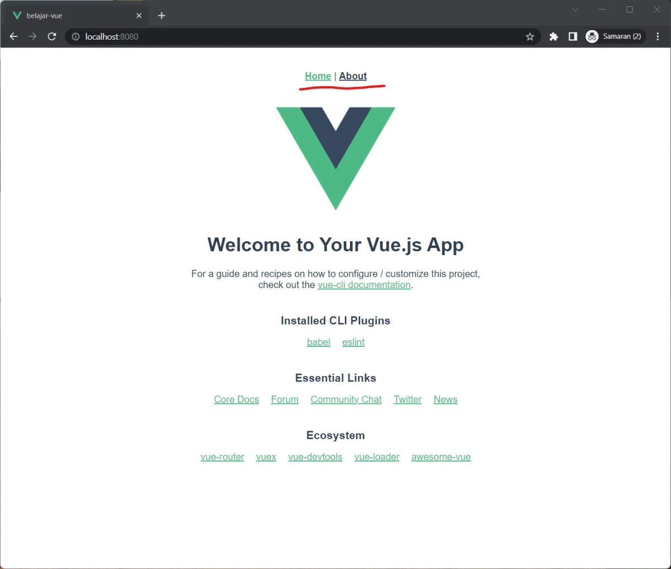671x569 pixels.
Task: Click the Vue logo image
Action: tap(335, 158)
